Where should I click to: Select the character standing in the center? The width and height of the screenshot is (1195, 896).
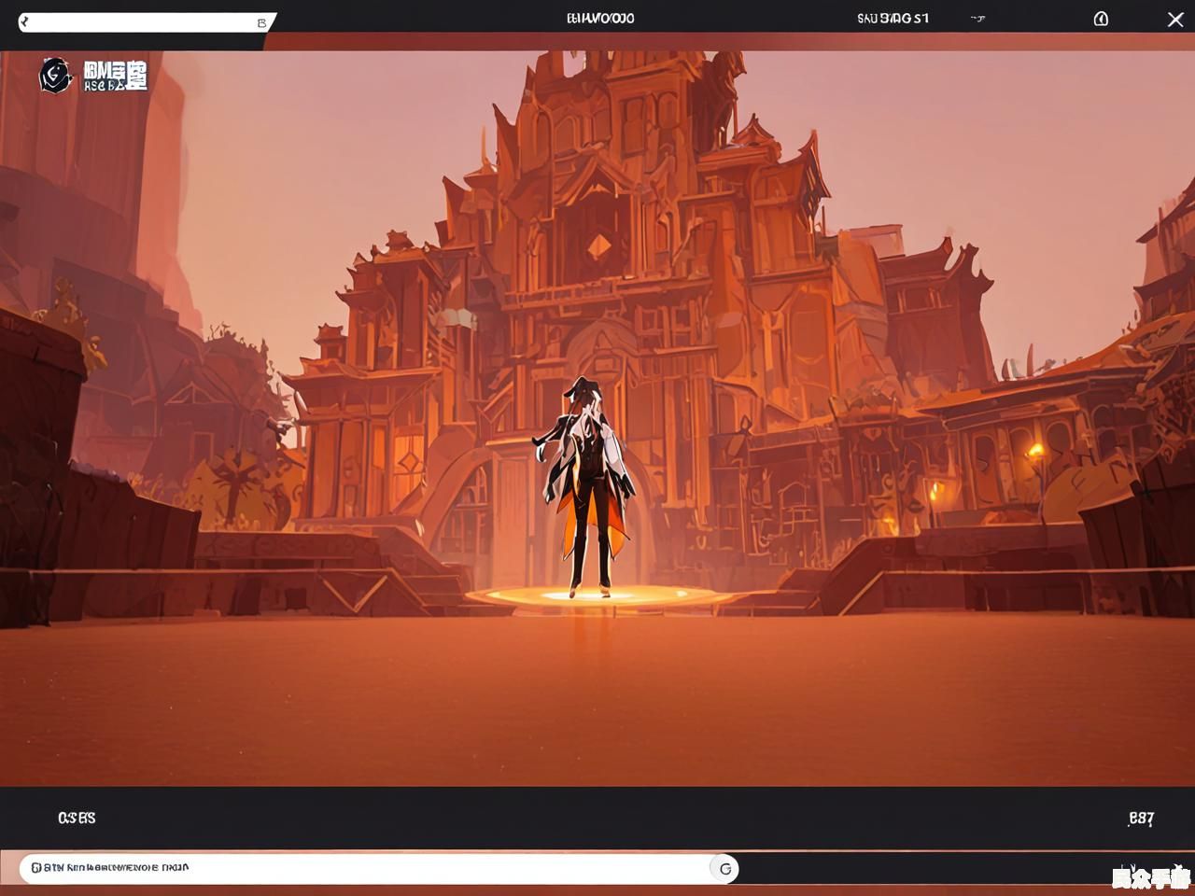(x=586, y=485)
